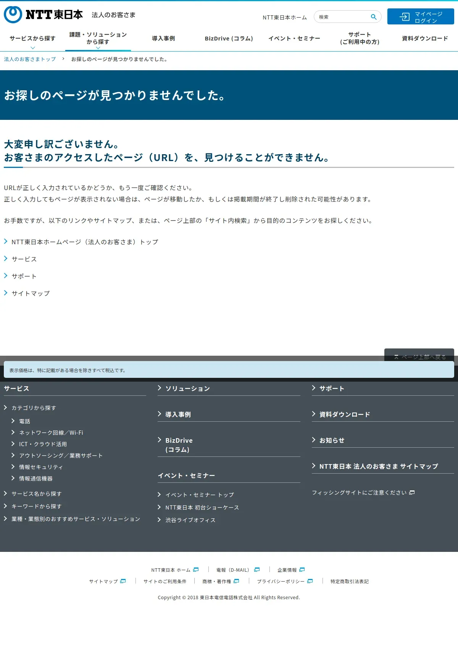Open the BizDrive (コラム) navigation item

point(229,39)
